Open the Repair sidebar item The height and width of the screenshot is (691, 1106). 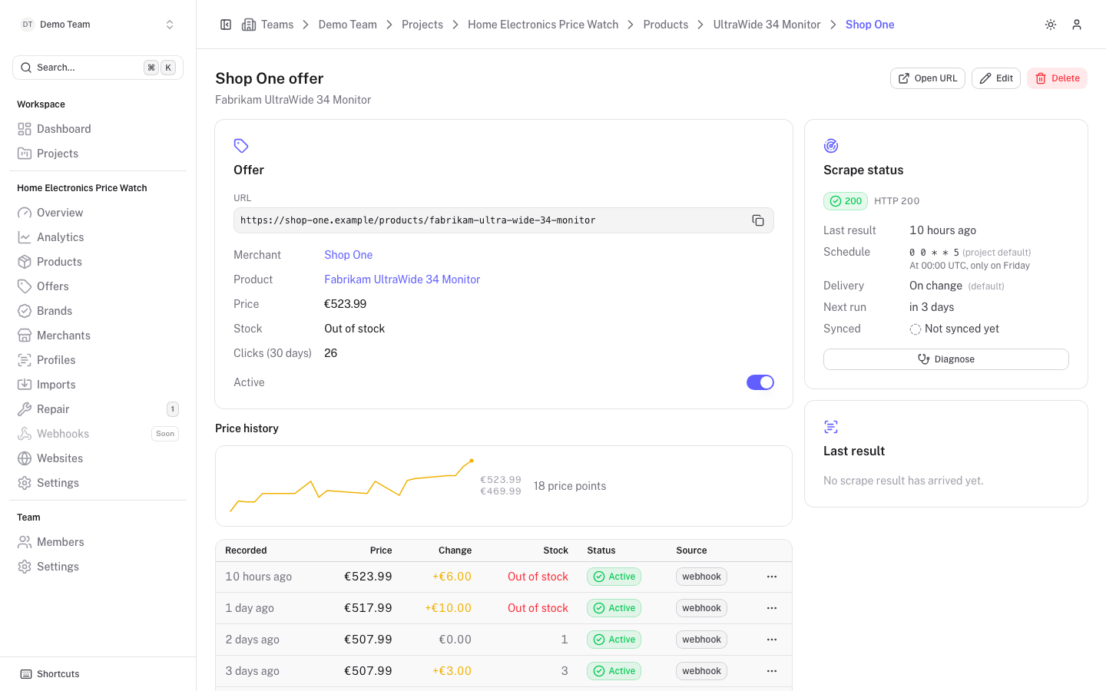tap(98, 409)
